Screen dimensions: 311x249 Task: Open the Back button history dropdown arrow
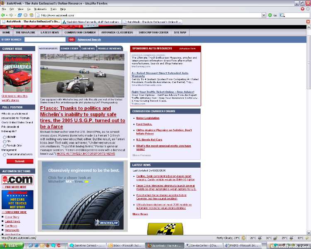(7, 15)
